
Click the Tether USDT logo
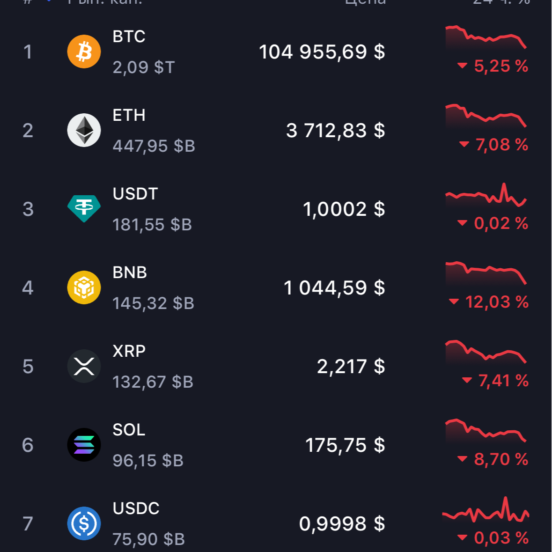[x=84, y=208]
